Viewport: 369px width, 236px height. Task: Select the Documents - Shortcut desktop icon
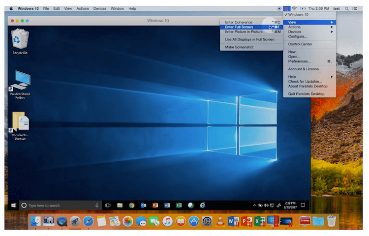pyautogui.click(x=20, y=126)
